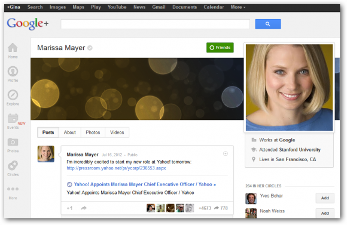Viewport: 347px width, 225px height.
Task: Open News in the top bar
Action: tap(139, 7)
